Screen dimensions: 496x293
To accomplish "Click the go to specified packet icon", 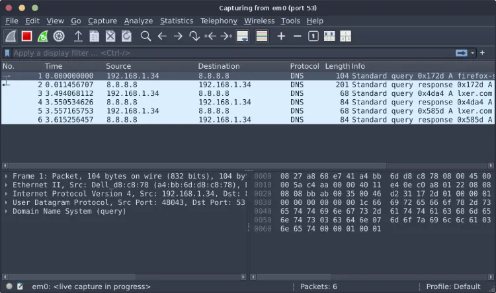I will click(x=194, y=36).
